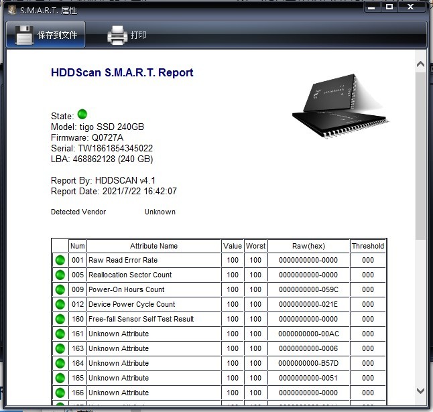The image size is (433, 412).
Task: Click green status dot for Power-On Hours Count
Action: 60,289
